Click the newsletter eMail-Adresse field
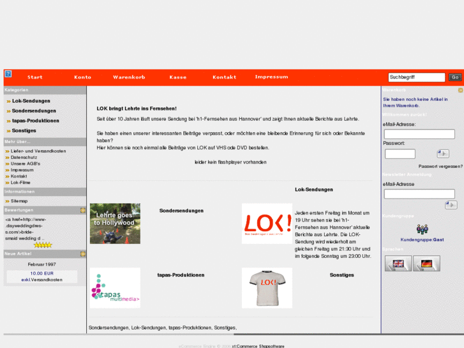 click(419, 194)
